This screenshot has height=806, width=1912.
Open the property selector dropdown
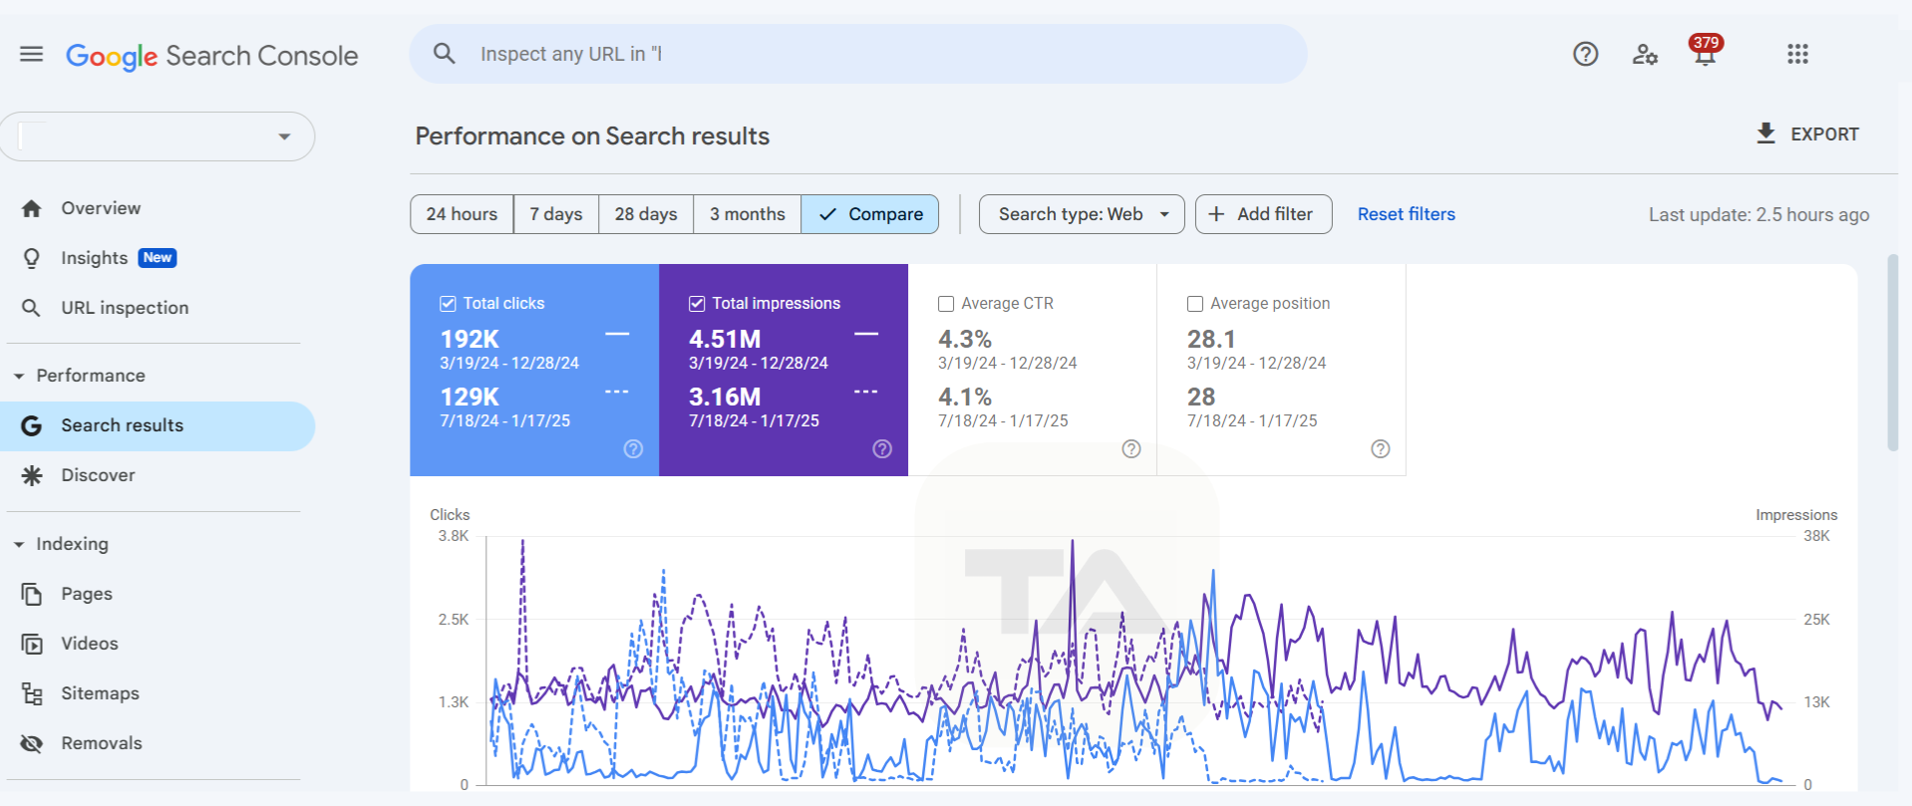click(284, 136)
